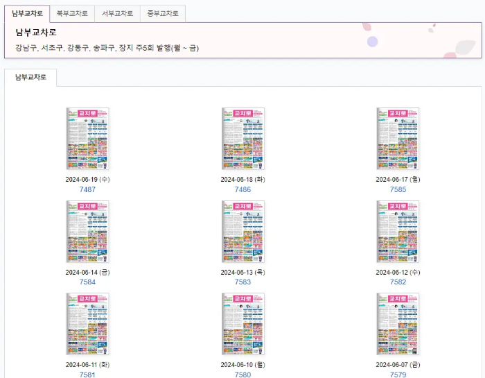Click issue number link 7579
Image resolution: width=485 pixels, height=378 pixels.
pyautogui.click(x=398, y=375)
